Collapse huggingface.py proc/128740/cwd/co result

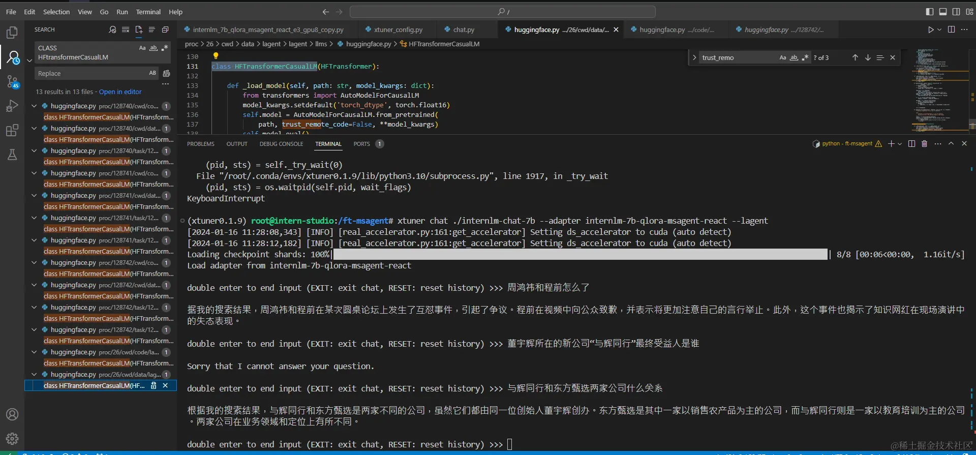(34, 106)
